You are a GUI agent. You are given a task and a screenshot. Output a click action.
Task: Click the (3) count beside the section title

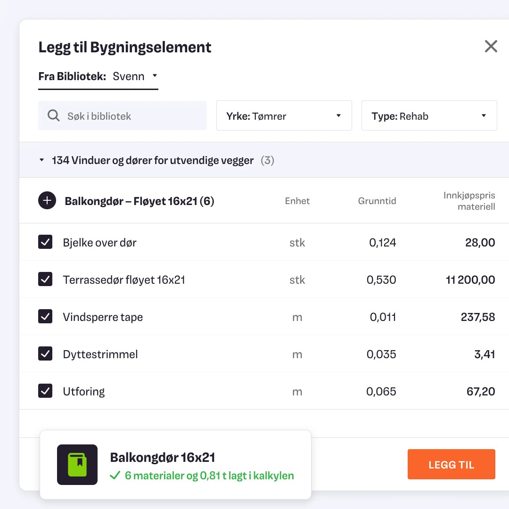268,160
